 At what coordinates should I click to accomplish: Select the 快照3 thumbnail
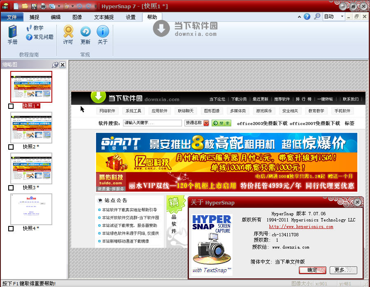point(31,168)
